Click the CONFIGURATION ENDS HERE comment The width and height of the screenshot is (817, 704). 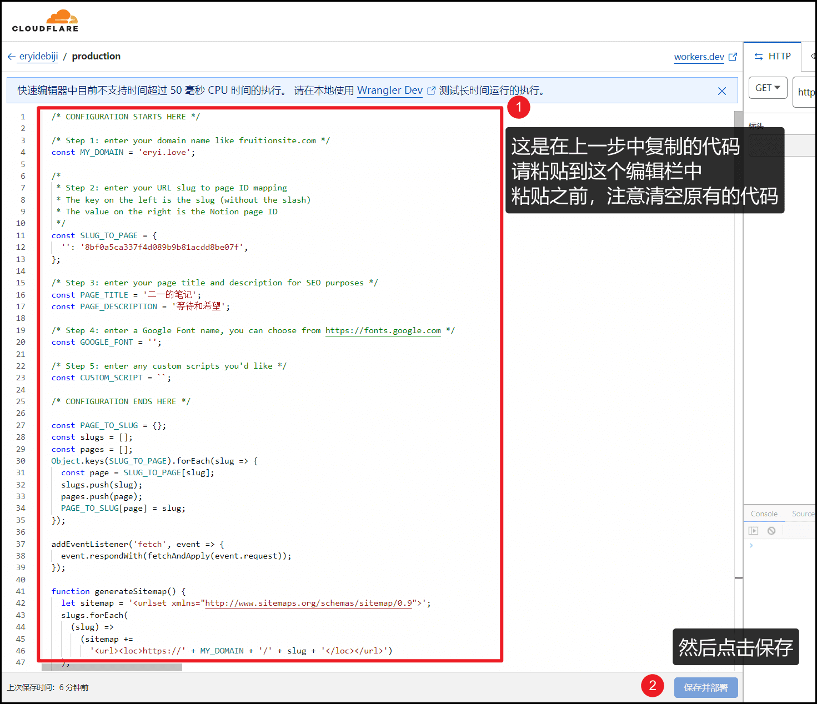point(121,401)
